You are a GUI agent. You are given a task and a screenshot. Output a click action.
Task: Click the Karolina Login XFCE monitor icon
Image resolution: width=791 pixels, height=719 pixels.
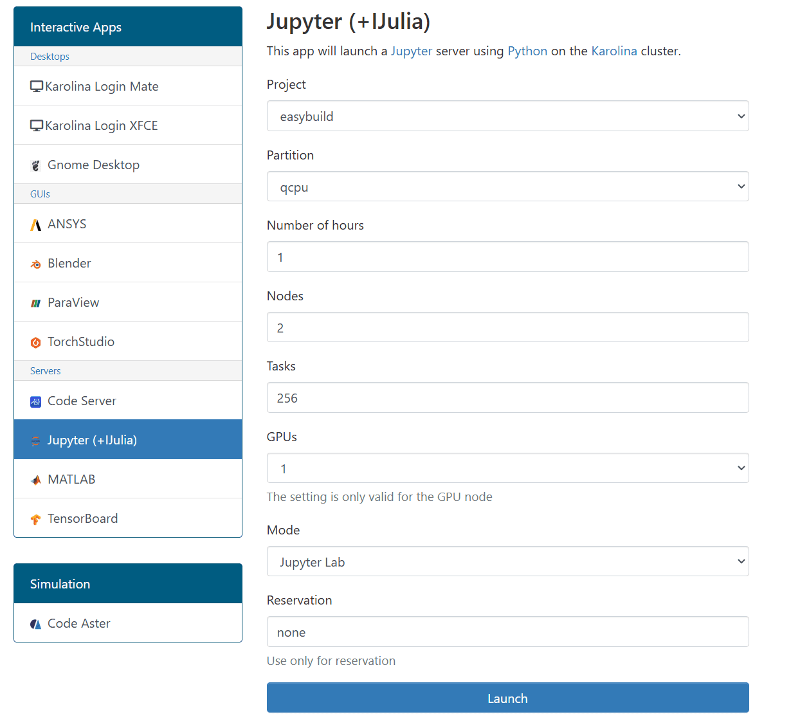pos(37,125)
